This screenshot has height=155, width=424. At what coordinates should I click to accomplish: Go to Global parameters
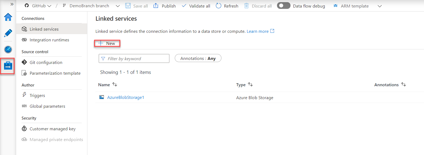[47, 106]
